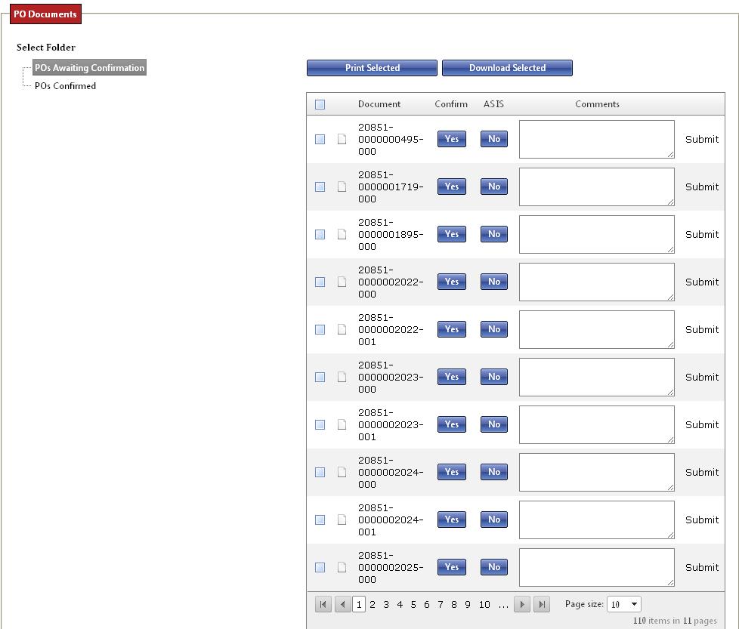Focus comments box for 20851-0000001895-000
Screen dimensions: 739x629
click(x=597, y=235)
